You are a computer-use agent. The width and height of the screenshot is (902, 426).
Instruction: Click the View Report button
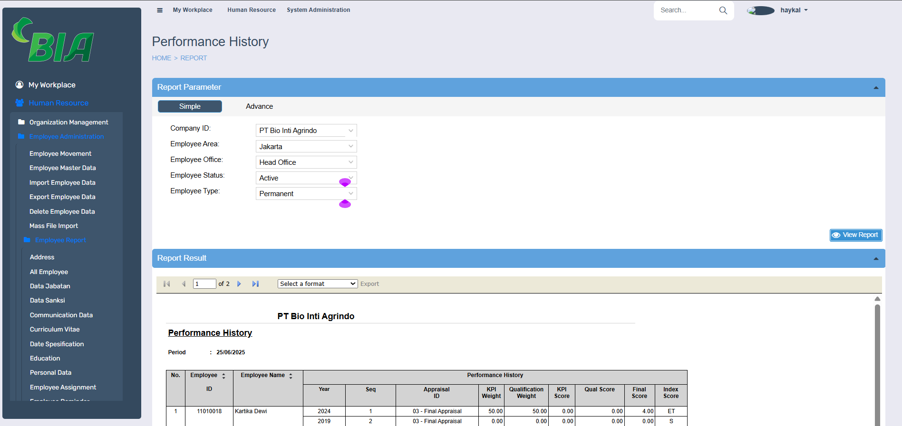click(x=856, y=235)
